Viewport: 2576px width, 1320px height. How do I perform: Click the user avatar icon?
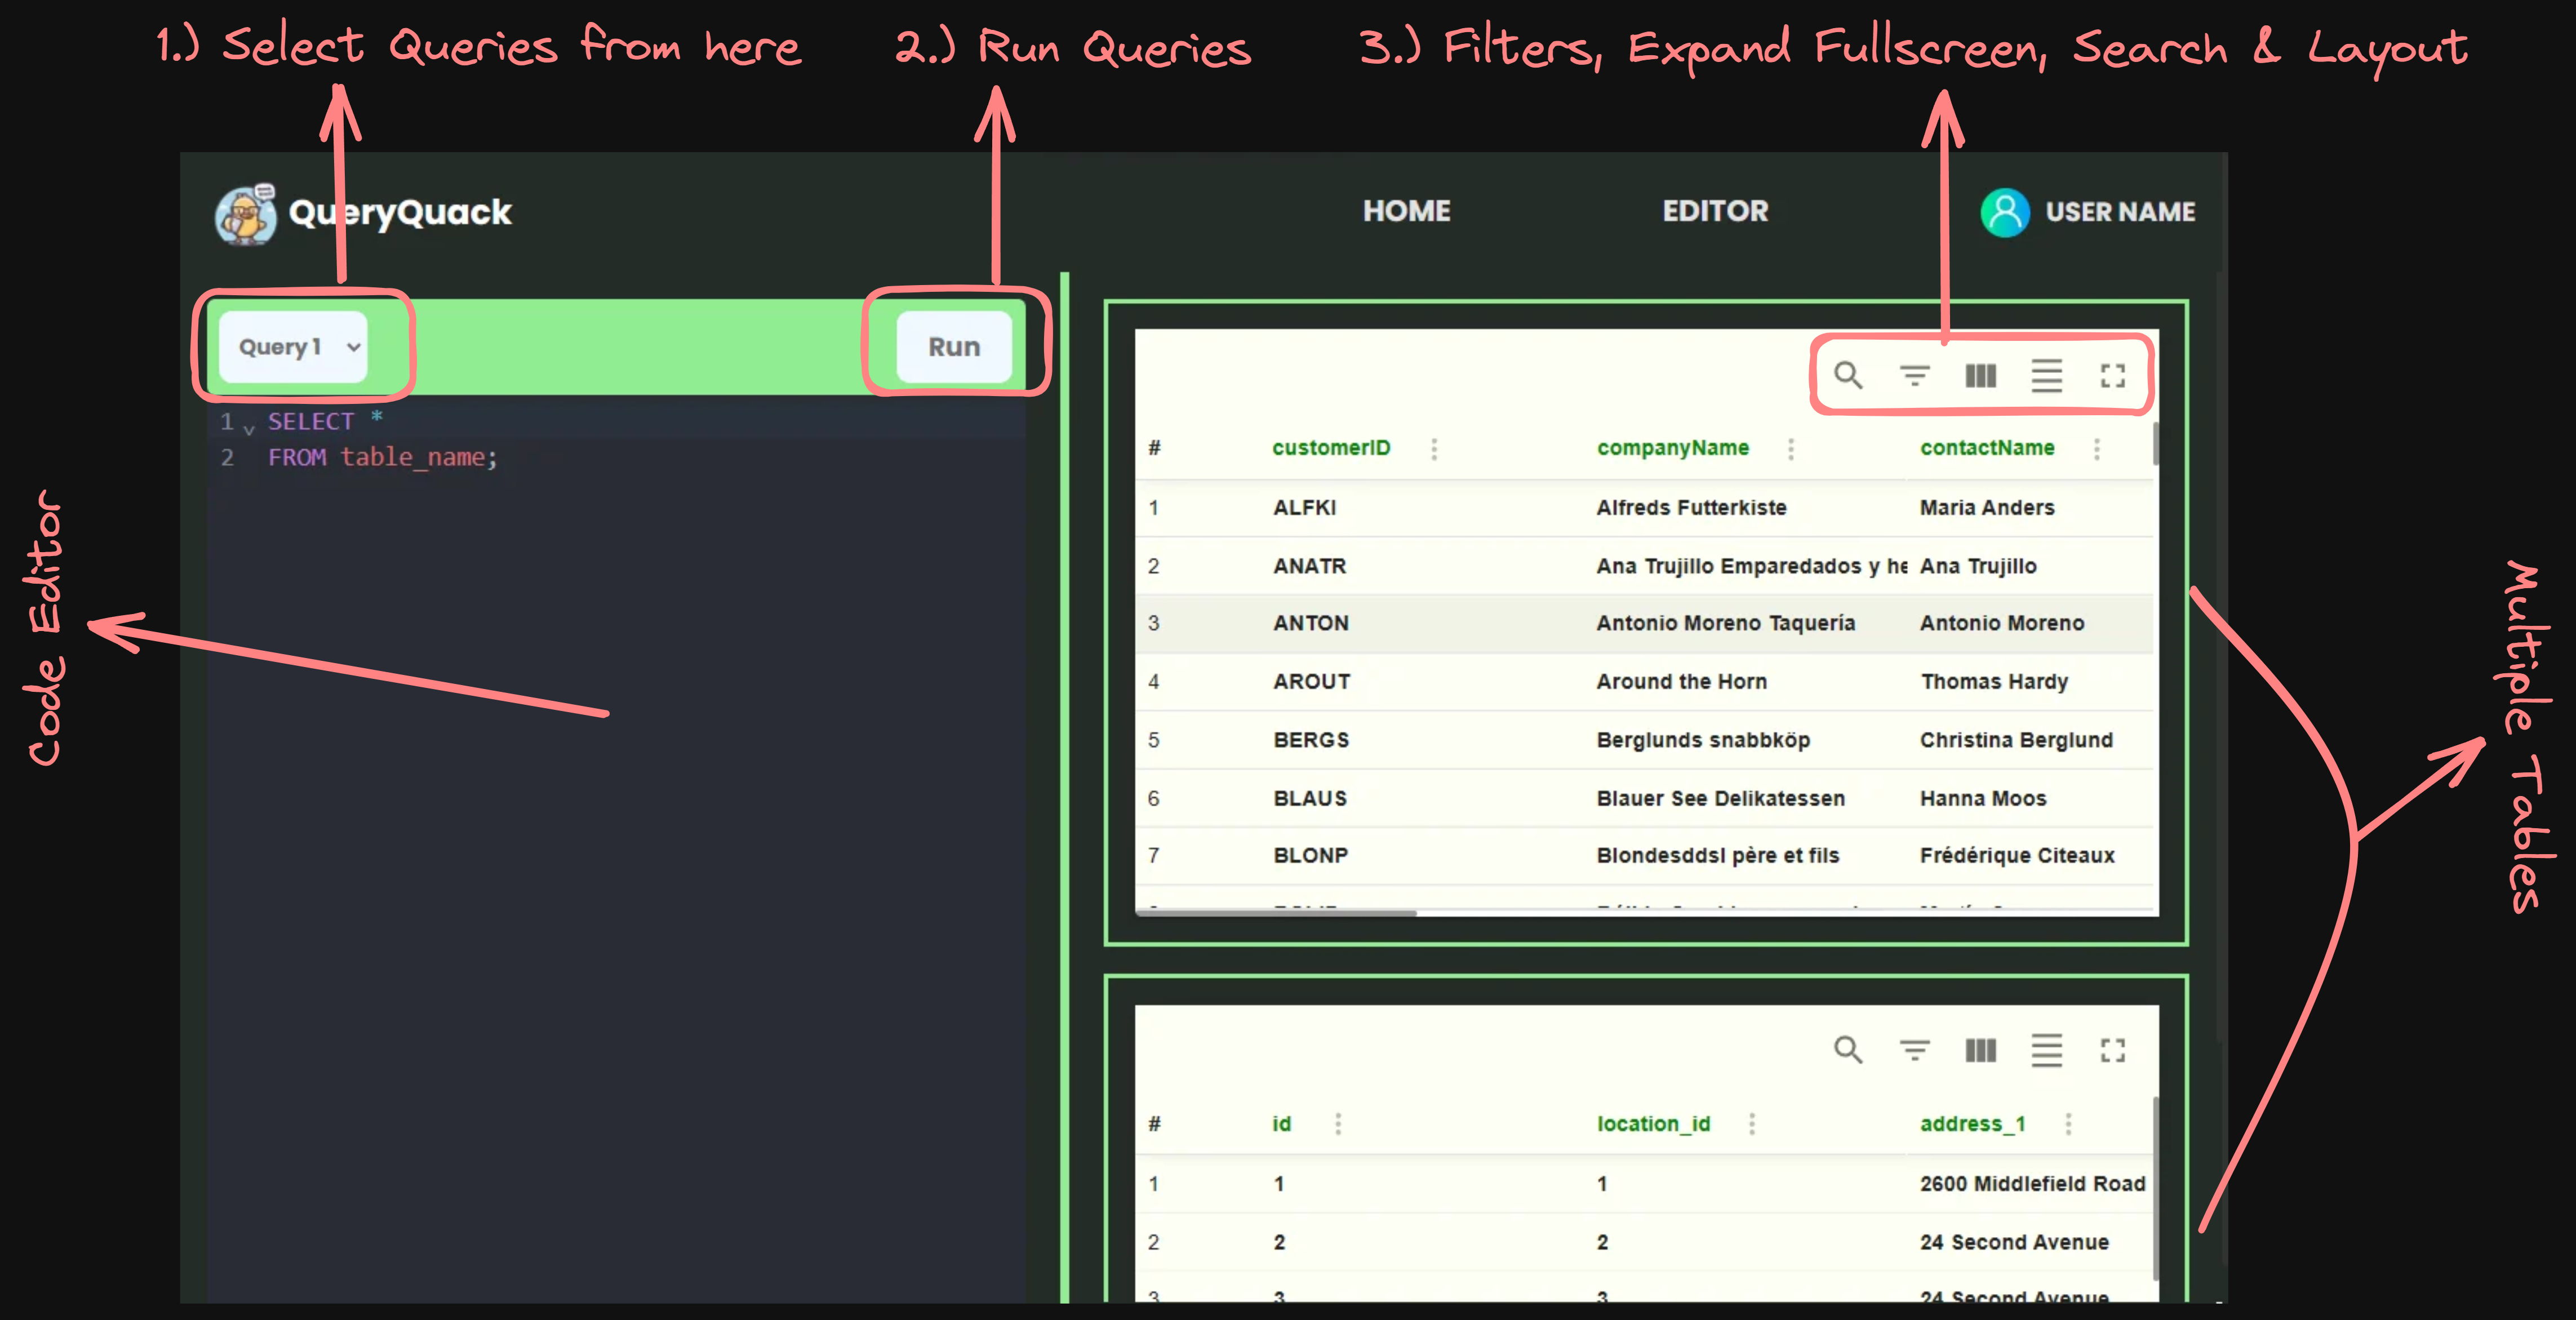point(2004,212)
